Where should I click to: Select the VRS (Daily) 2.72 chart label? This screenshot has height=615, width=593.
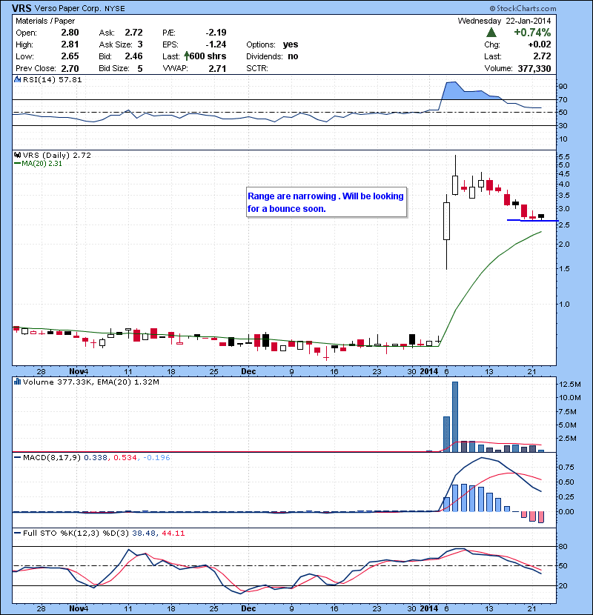click(57, 155)
